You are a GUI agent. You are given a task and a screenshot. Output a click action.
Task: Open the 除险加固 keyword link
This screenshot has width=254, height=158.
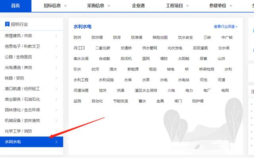[x=160, y=37]
